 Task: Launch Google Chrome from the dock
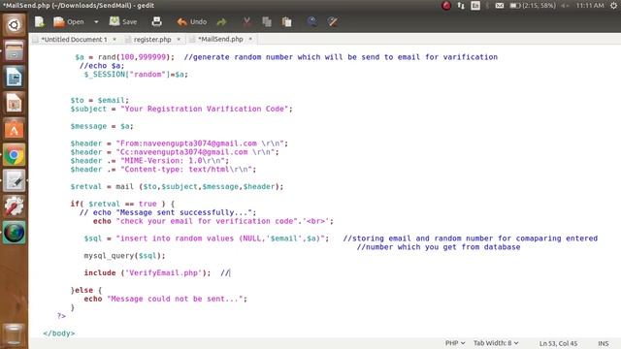(x=14, y=155)
